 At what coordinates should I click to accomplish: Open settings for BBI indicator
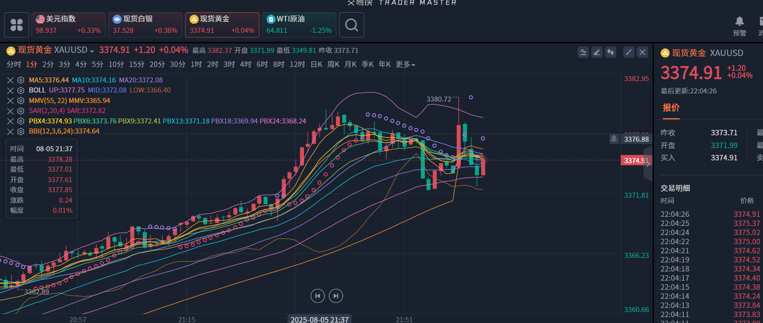point(21,131)
